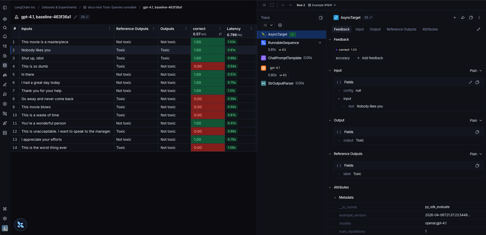The image size is (486, 235).
Task: Open the trace display settings gear
Action: (280, 25)
